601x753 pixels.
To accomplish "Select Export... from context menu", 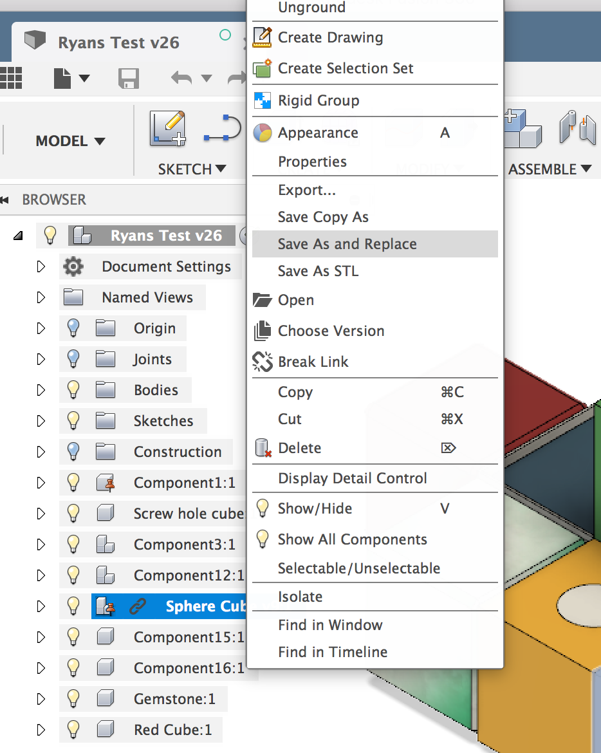I will [375, 190].
